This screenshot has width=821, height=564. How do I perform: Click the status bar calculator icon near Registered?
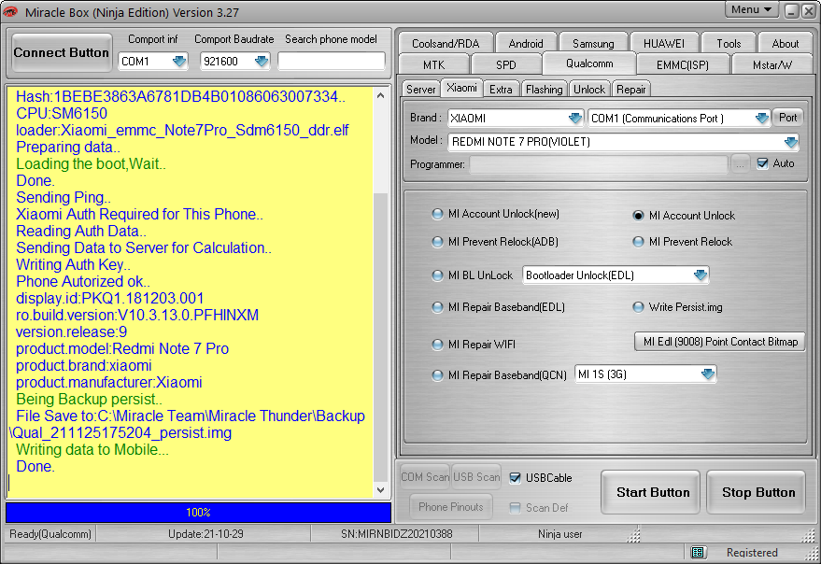[698, 553]
